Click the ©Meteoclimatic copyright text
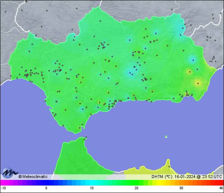Image resolution: width=224 pixels, height=193 pixels. [x=33, y=177]
